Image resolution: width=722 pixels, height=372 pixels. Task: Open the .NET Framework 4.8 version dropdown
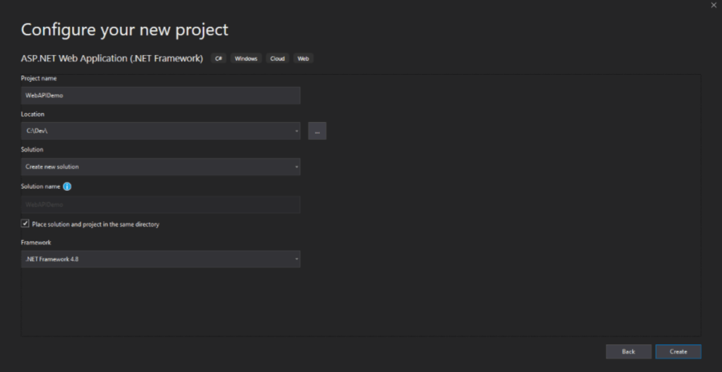[160, 259]
